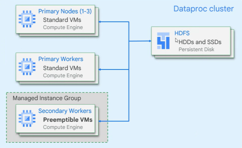Click the 'Persistent Disk' label
Image resolution: width=242 pixels, height=148 pixels.
click(x=196, y=49)
